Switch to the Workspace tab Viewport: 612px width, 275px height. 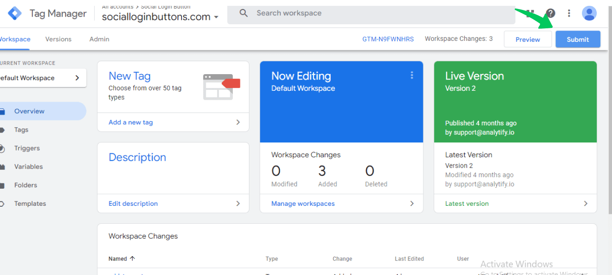pyautogui.click(x=15, y=39)
